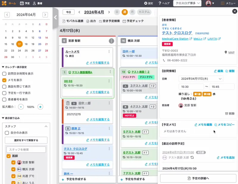This screenshot has width=238, height=184.
Task: Open 患者 patients in top bar
Action: [37, 3]
